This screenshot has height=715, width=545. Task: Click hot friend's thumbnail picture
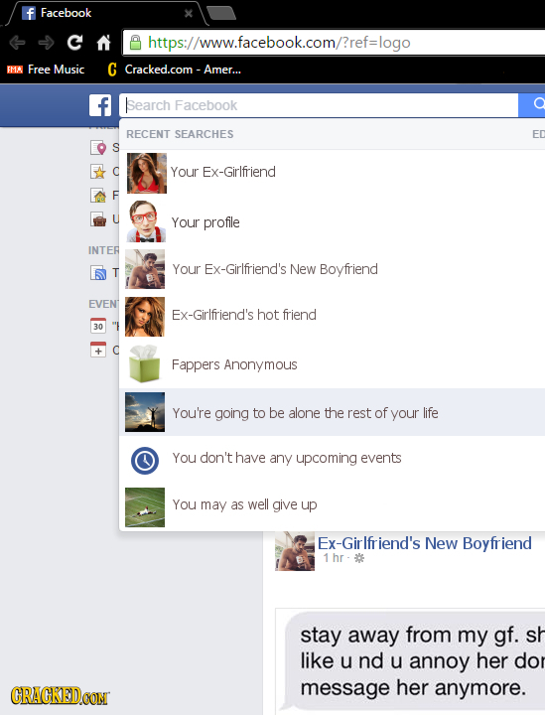(x=145, y=317)
